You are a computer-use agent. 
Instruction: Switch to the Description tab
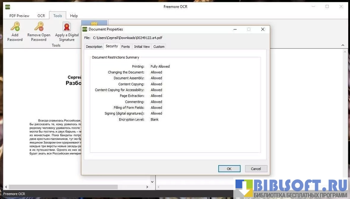94,47
